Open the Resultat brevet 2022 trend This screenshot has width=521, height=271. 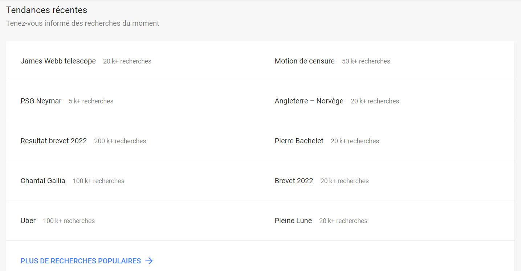[54, 141]
